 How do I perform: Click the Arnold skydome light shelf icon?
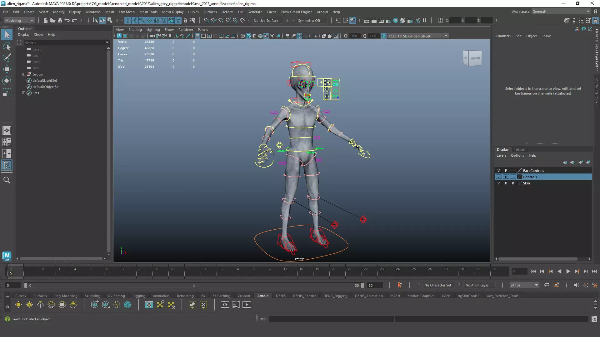pos(51,305)
